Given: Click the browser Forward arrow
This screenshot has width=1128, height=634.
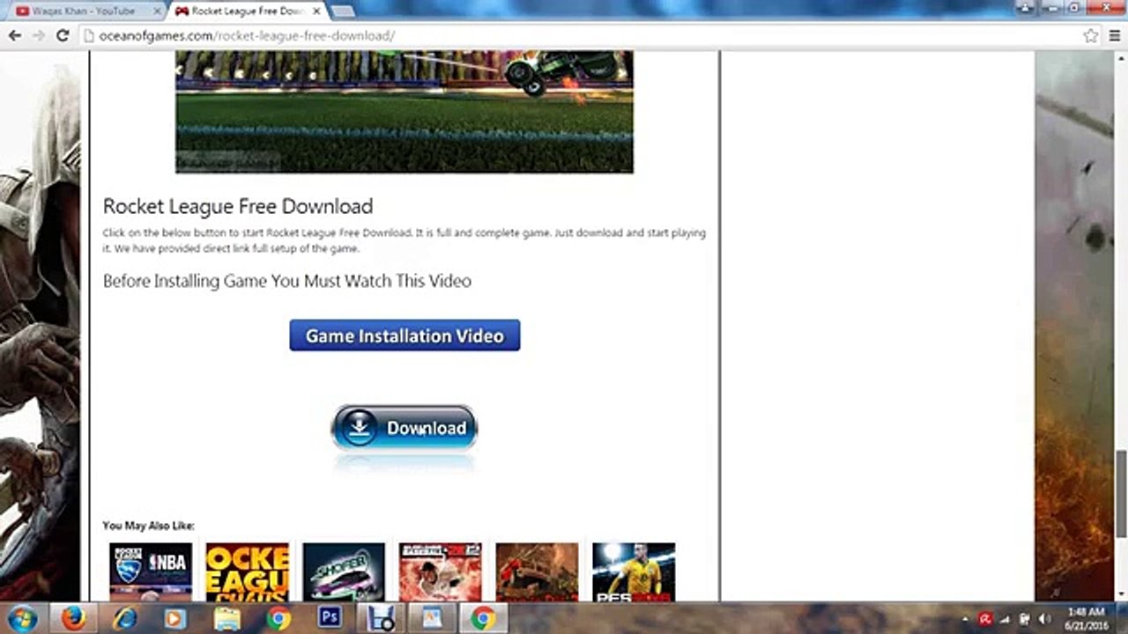Looking at the screenshot, I should [38, 35].
